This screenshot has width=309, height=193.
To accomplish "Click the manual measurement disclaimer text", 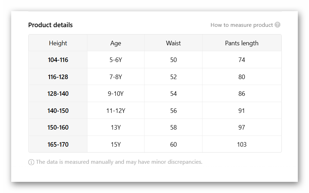I will [119, 162].
